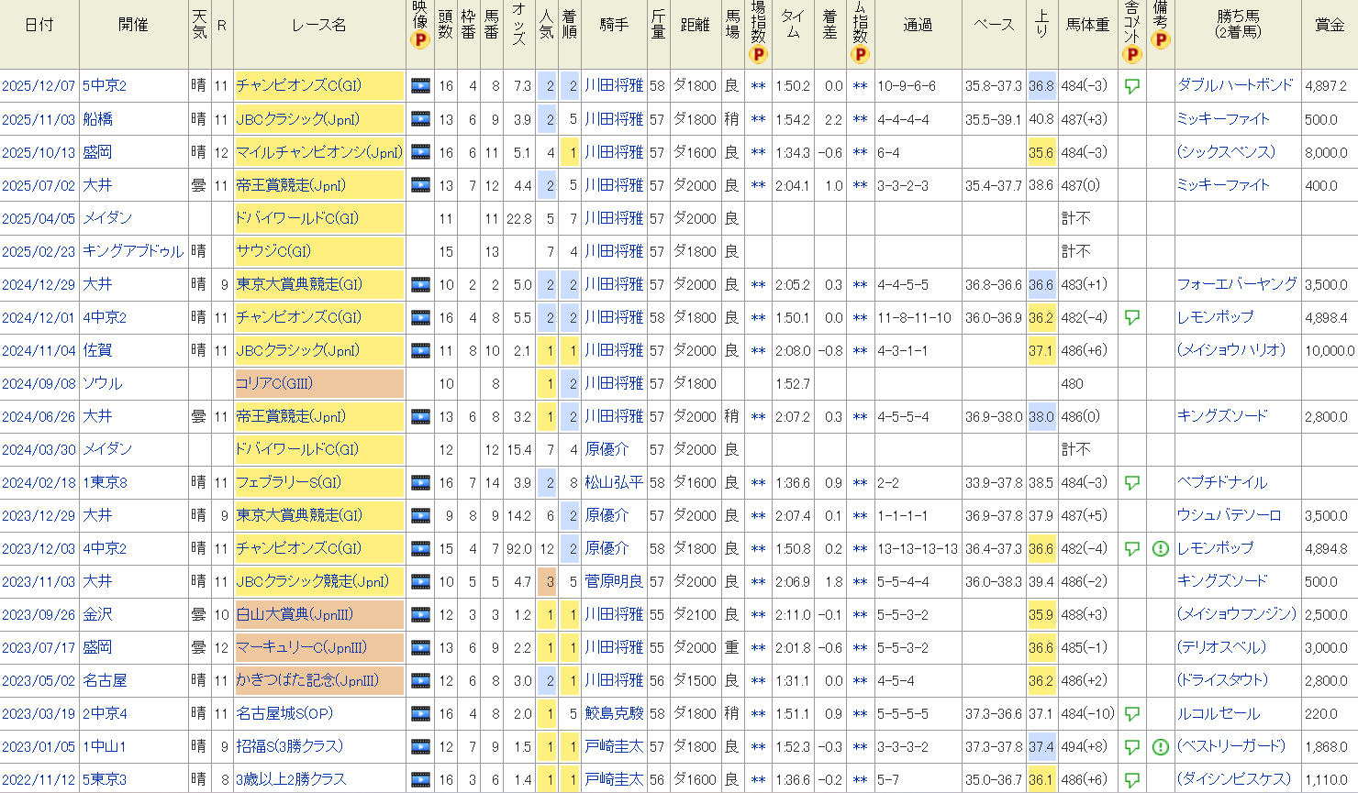Open the winning horse フォーエバーヤング link

[1237, 284]
